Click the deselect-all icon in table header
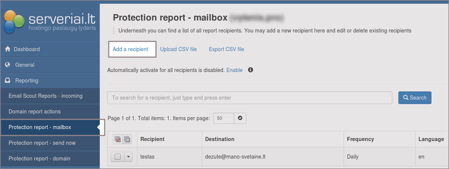The image size is (449, 169). [x=127, y=139]
